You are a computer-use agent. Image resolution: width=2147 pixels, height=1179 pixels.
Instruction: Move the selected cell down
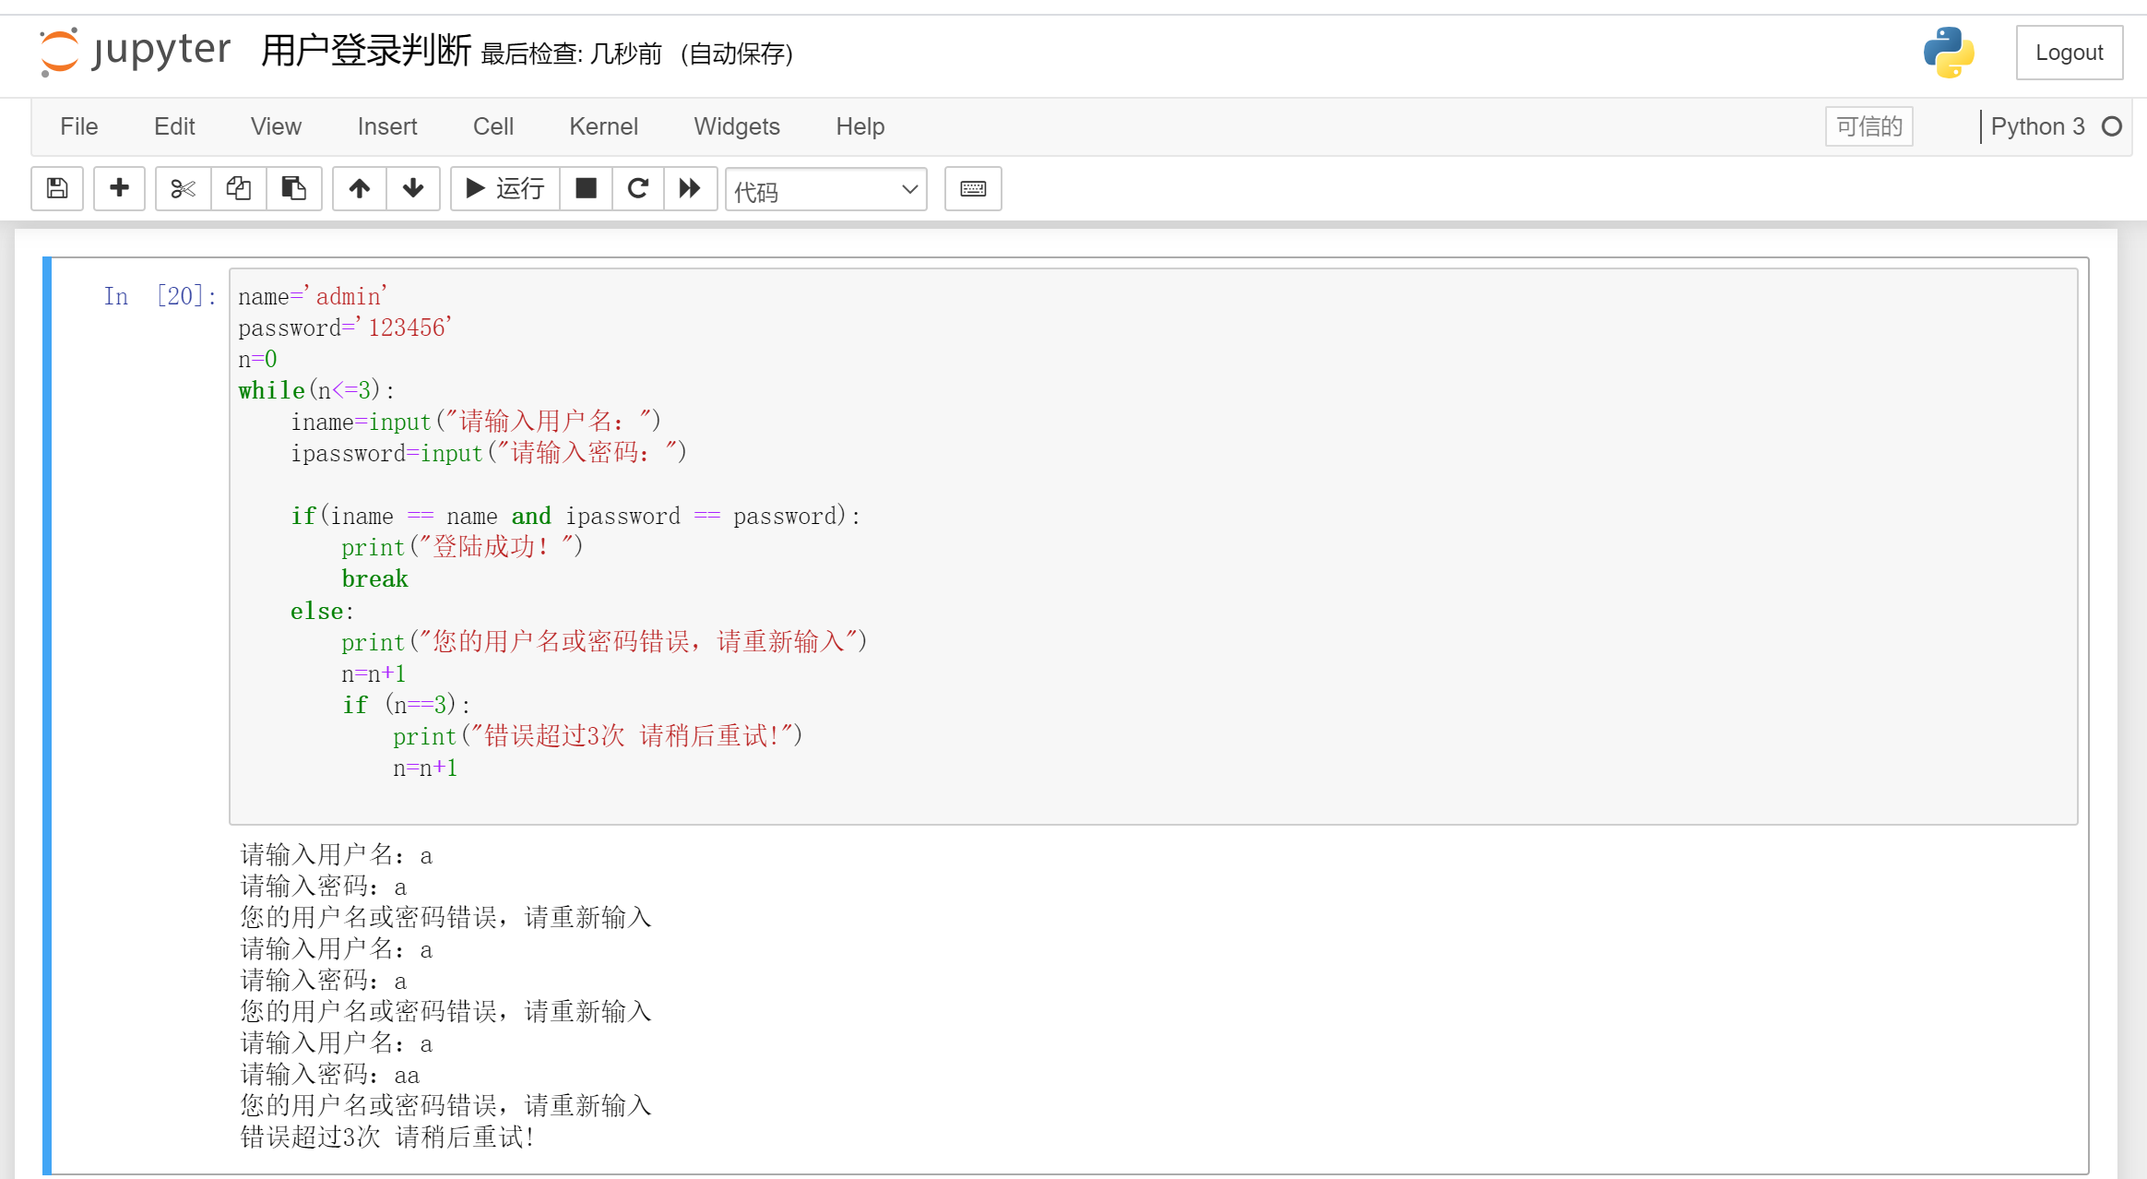tap(413, 189)
